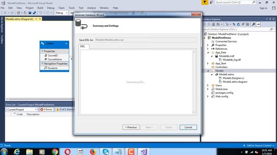Open the File menu
Screen dimensions: 277x155
tap(3, 8)
